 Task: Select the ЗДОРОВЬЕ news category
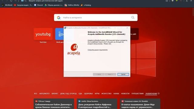point(88,94)
